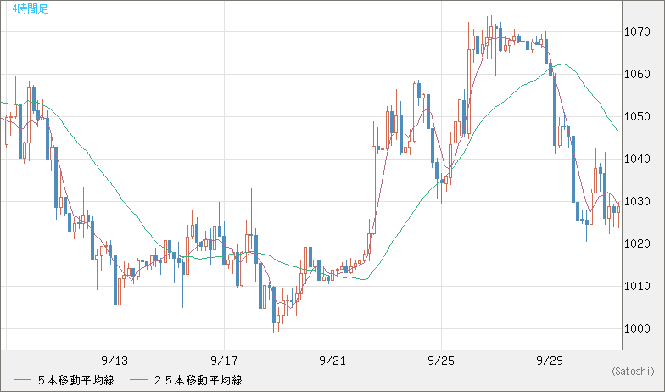Click the 1030 price axis label

[636, 202]
